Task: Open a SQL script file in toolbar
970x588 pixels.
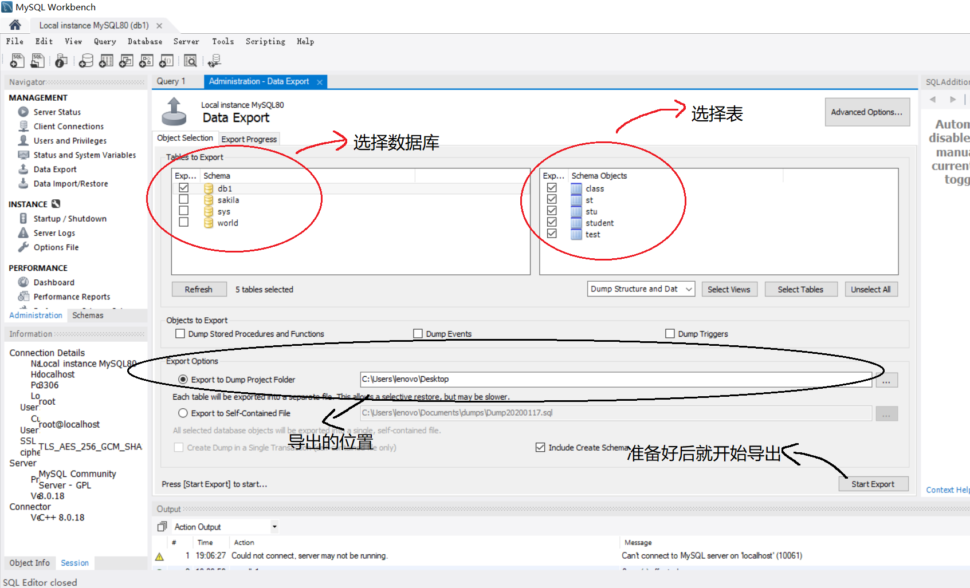Action: [x=37, y=60]
